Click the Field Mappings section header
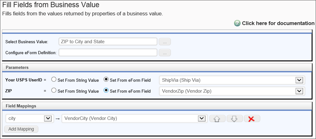Image resolution: width=316 pixels, height=139 pixels. click(21, 106)
